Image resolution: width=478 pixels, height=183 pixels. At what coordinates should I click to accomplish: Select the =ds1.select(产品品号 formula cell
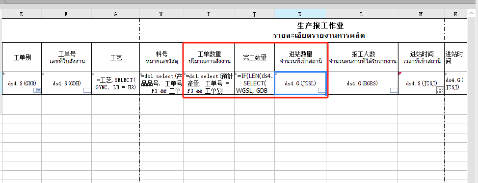point(161,83)
